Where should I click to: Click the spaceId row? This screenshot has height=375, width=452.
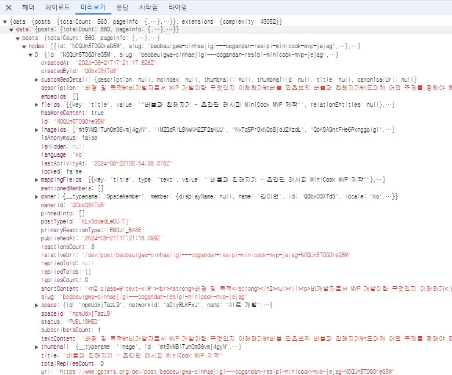[x=77, y=313]
